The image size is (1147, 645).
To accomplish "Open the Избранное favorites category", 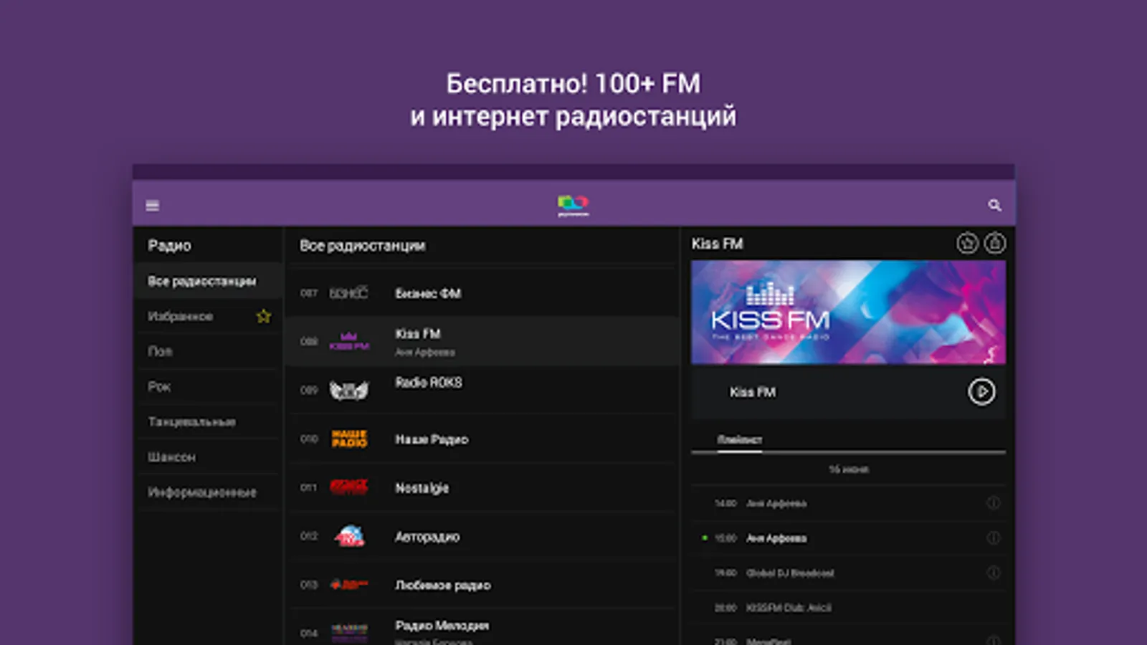I will (208, 316).
